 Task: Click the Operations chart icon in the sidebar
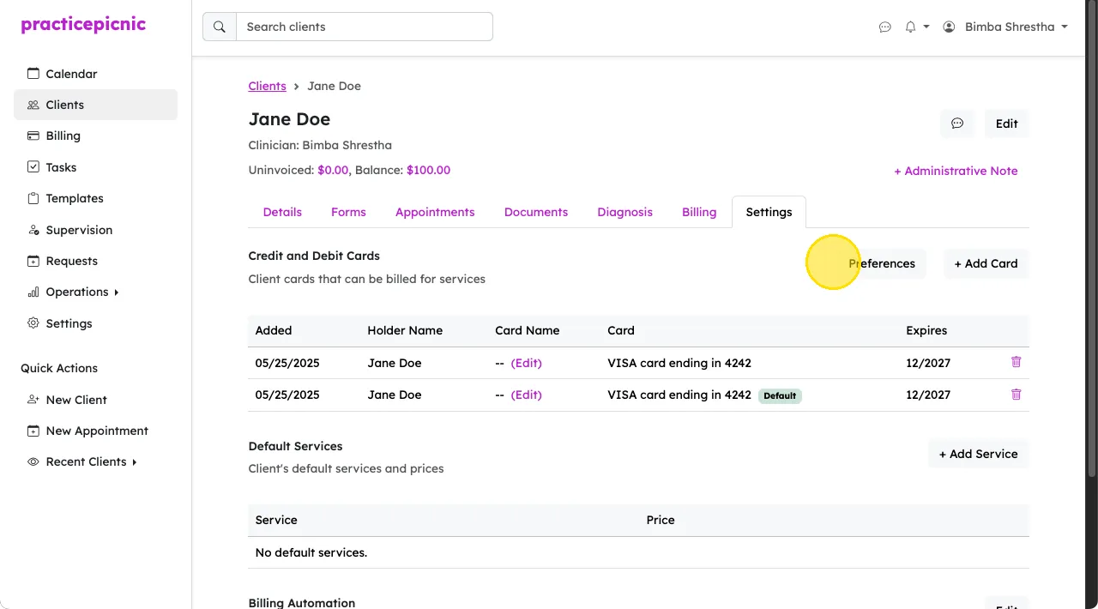click(x=33, y=292)
